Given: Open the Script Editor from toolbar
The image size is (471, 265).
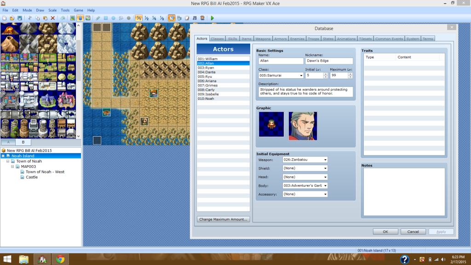Looking at the screenshot, I should (x=187, y=18).
